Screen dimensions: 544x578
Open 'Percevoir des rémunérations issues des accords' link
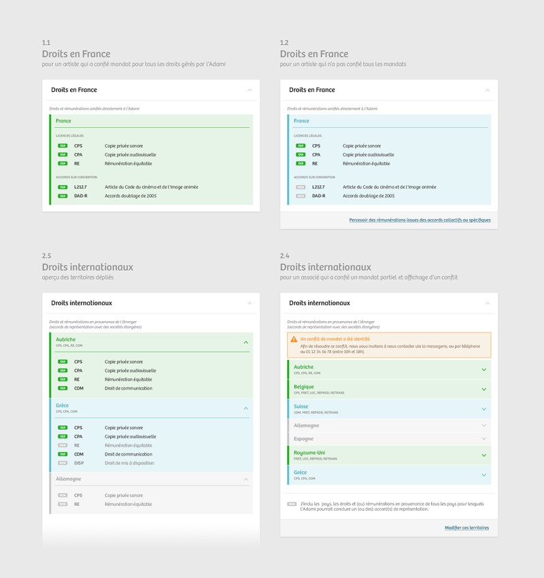point(420,220)
